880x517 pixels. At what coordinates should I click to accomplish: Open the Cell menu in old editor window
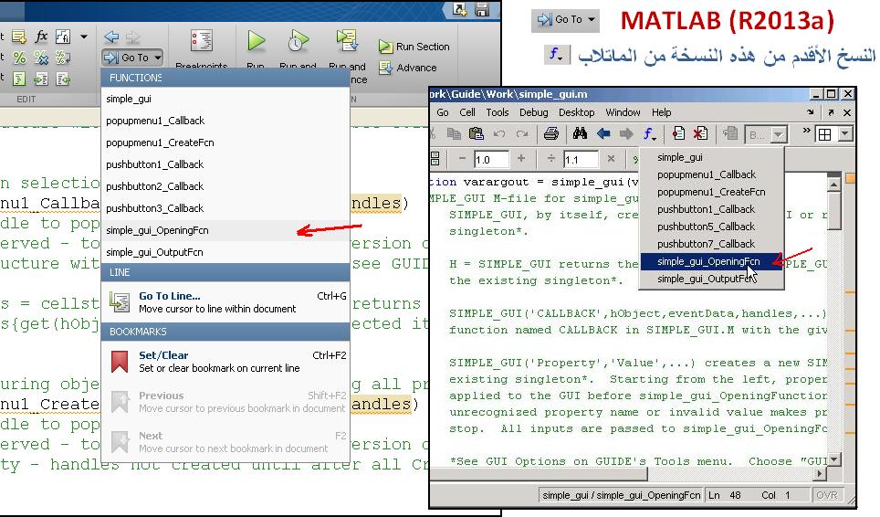467,112
